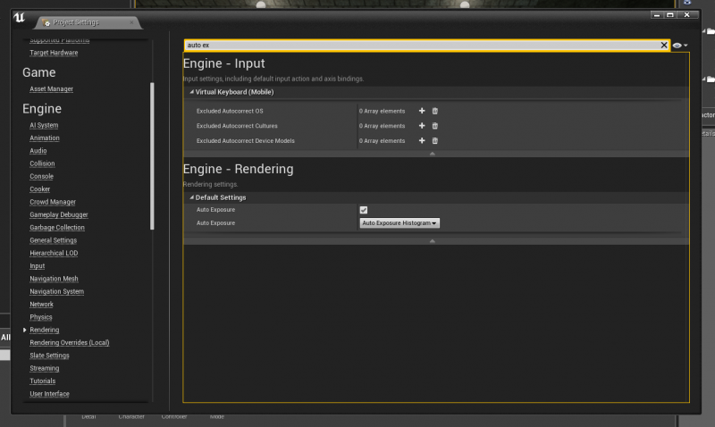715x427 pixels.
Task: Show advanced options under Engine - Input
Action: [x=433, y=154]
